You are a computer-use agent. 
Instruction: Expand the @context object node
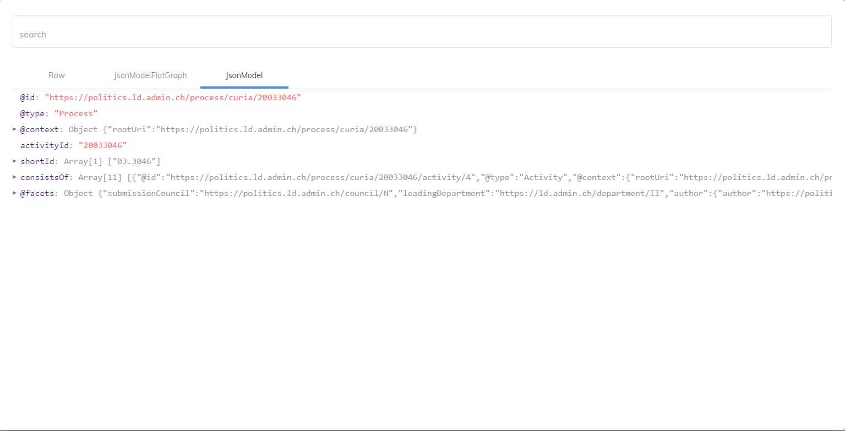(x=14, y=129)
